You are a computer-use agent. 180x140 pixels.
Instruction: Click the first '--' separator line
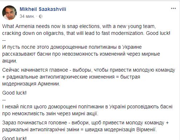click(x=4, y=40)
